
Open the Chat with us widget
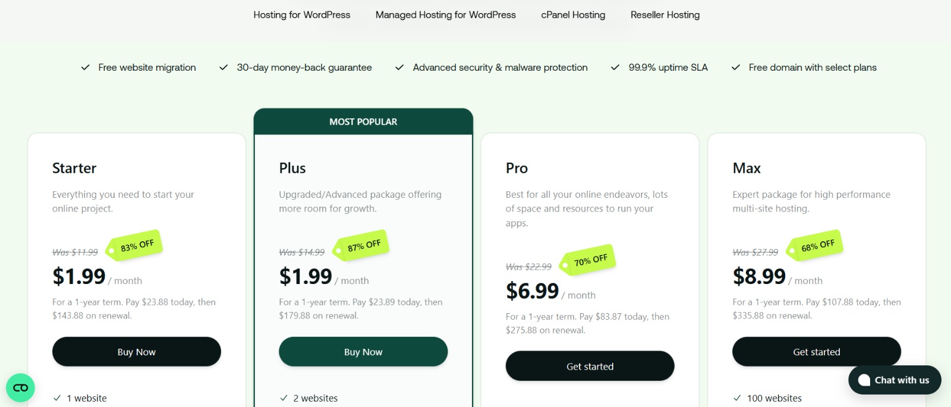coord(895,380)
